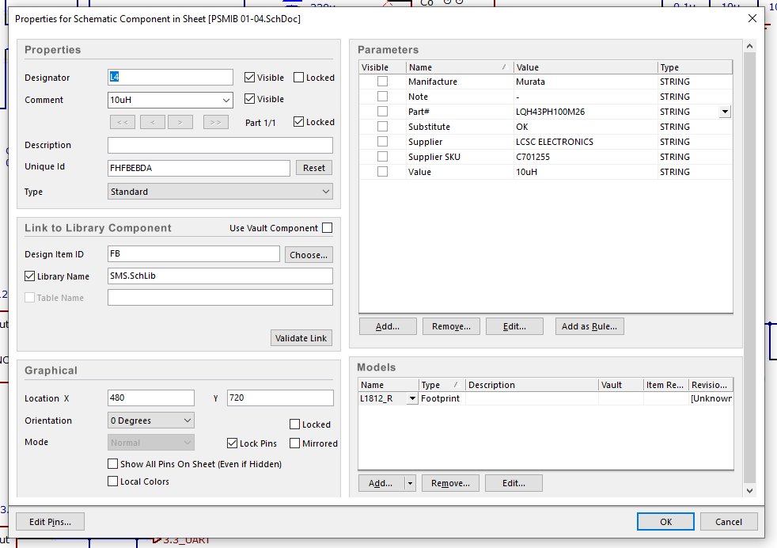
Task: Click the Cancel button
Action: 729,522
